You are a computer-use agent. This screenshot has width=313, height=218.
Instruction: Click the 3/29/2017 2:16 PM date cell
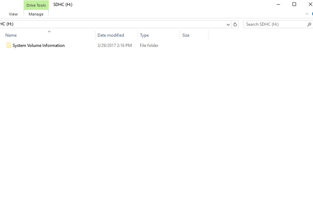tap(114, 46)
